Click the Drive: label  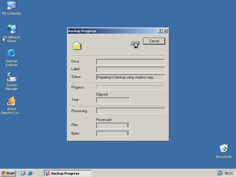point(76,61)
